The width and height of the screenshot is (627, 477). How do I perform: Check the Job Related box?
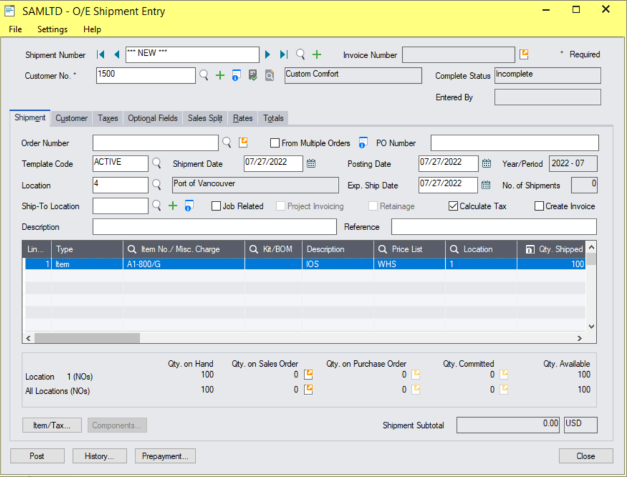(216, 206)
